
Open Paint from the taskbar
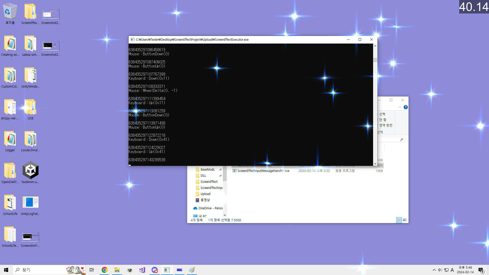pyautogui.click(x=192, y=270)
